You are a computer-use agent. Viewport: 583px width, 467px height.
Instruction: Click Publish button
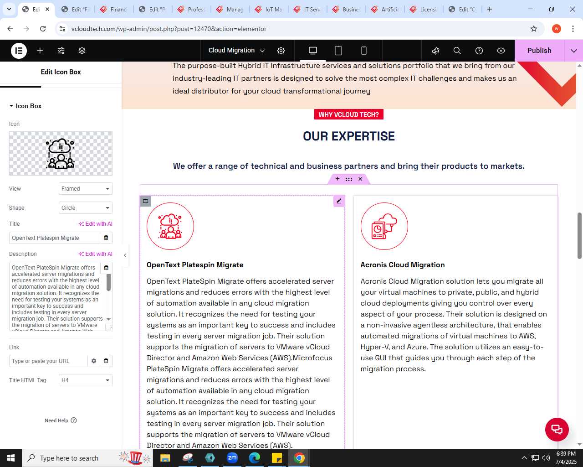[539, 51]
